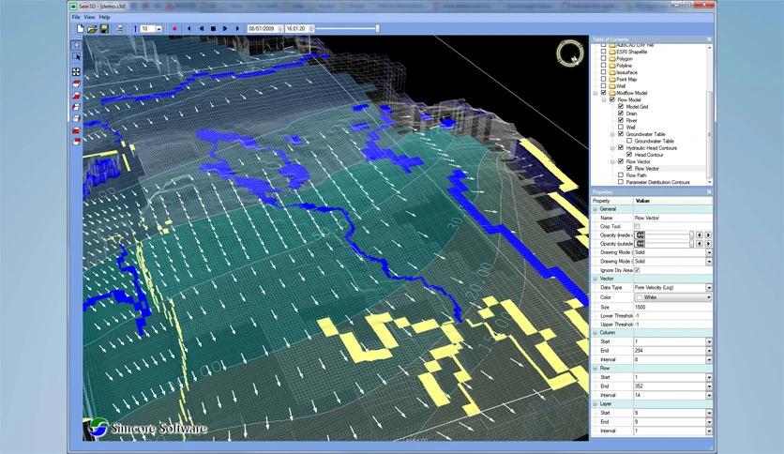Uncheck the Ignore Dry Area option
Viewport: 784px width, 454px height.
(638, 270)
